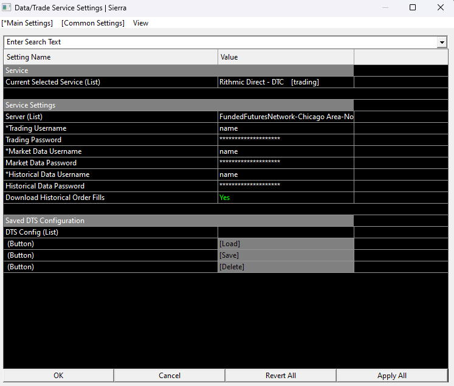Open the View menu
This screenshot has width=454, height=386.
[141, 23]
